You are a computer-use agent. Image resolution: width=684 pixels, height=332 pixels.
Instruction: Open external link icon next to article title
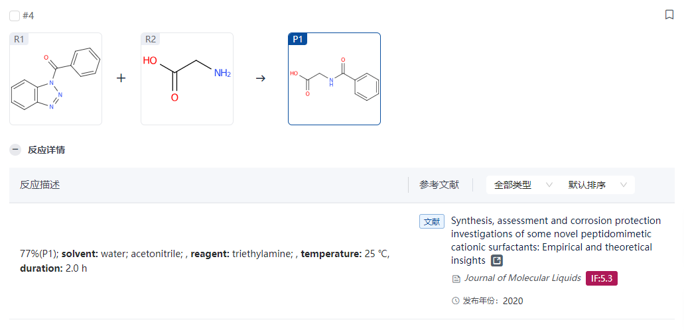click(497, 260)
